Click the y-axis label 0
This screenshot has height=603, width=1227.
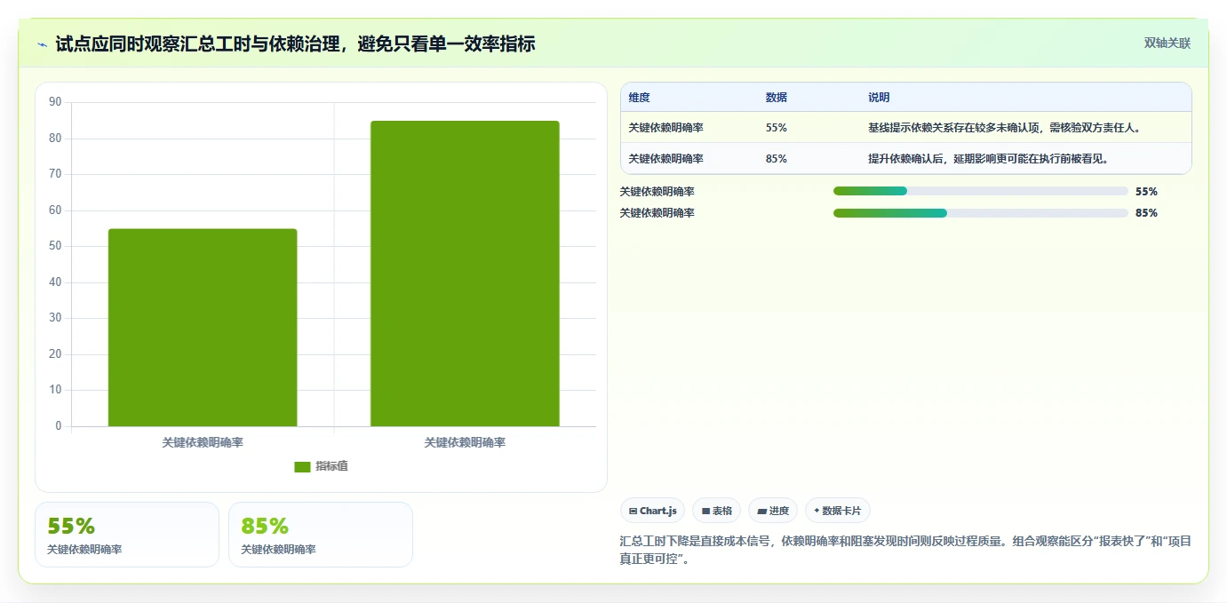(59, 426)
